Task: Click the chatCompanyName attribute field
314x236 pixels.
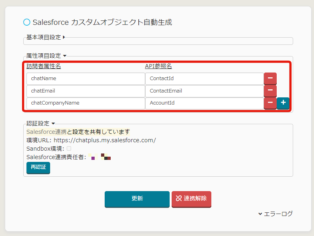Action: point(86,103)
